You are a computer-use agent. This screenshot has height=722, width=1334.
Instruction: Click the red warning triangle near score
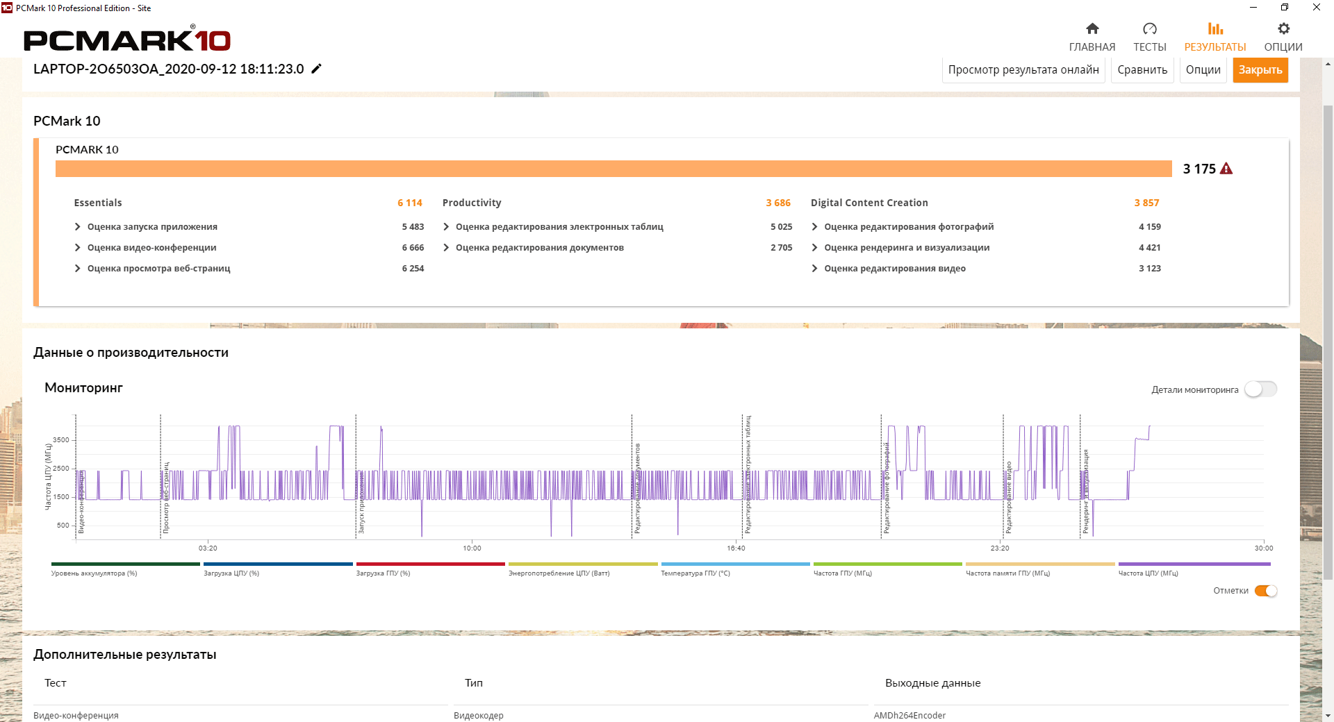point(1226,169)
